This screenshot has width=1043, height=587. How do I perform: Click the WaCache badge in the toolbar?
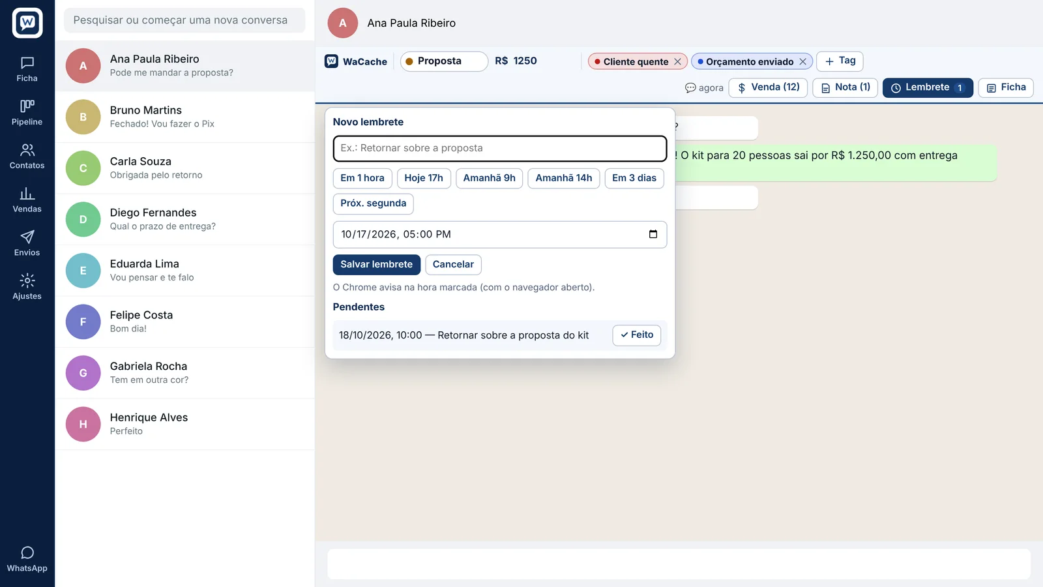click(356, 61)
